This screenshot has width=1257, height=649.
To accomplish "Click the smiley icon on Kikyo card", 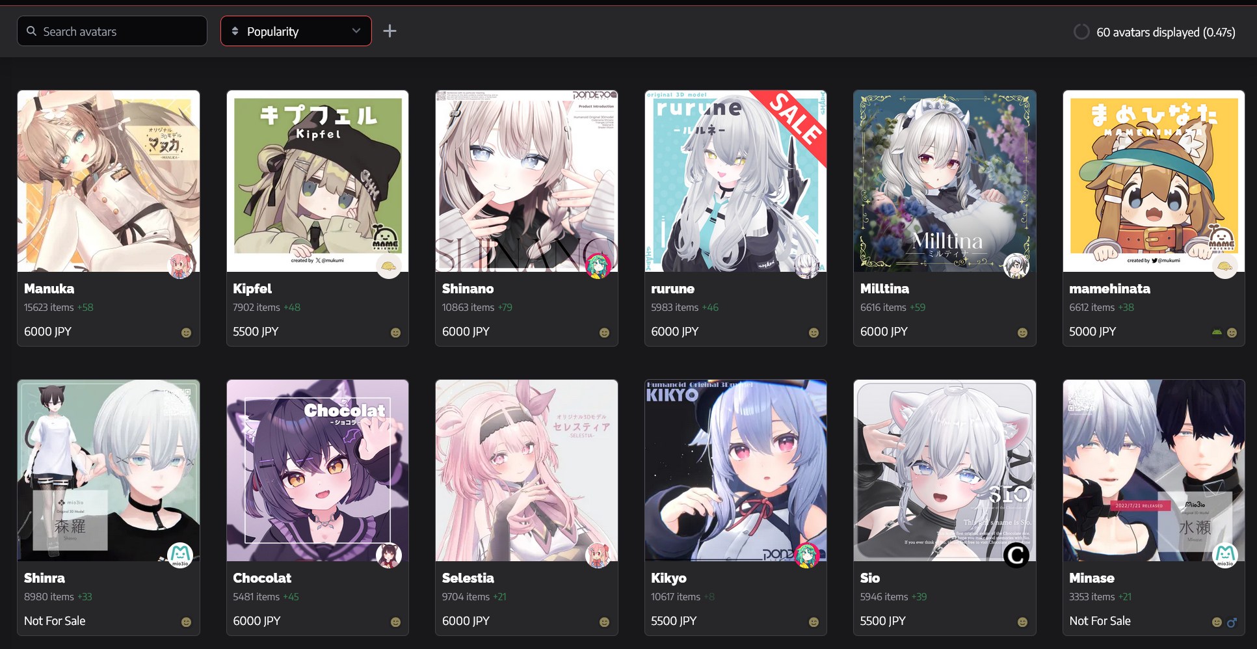I will pos(814,622).
